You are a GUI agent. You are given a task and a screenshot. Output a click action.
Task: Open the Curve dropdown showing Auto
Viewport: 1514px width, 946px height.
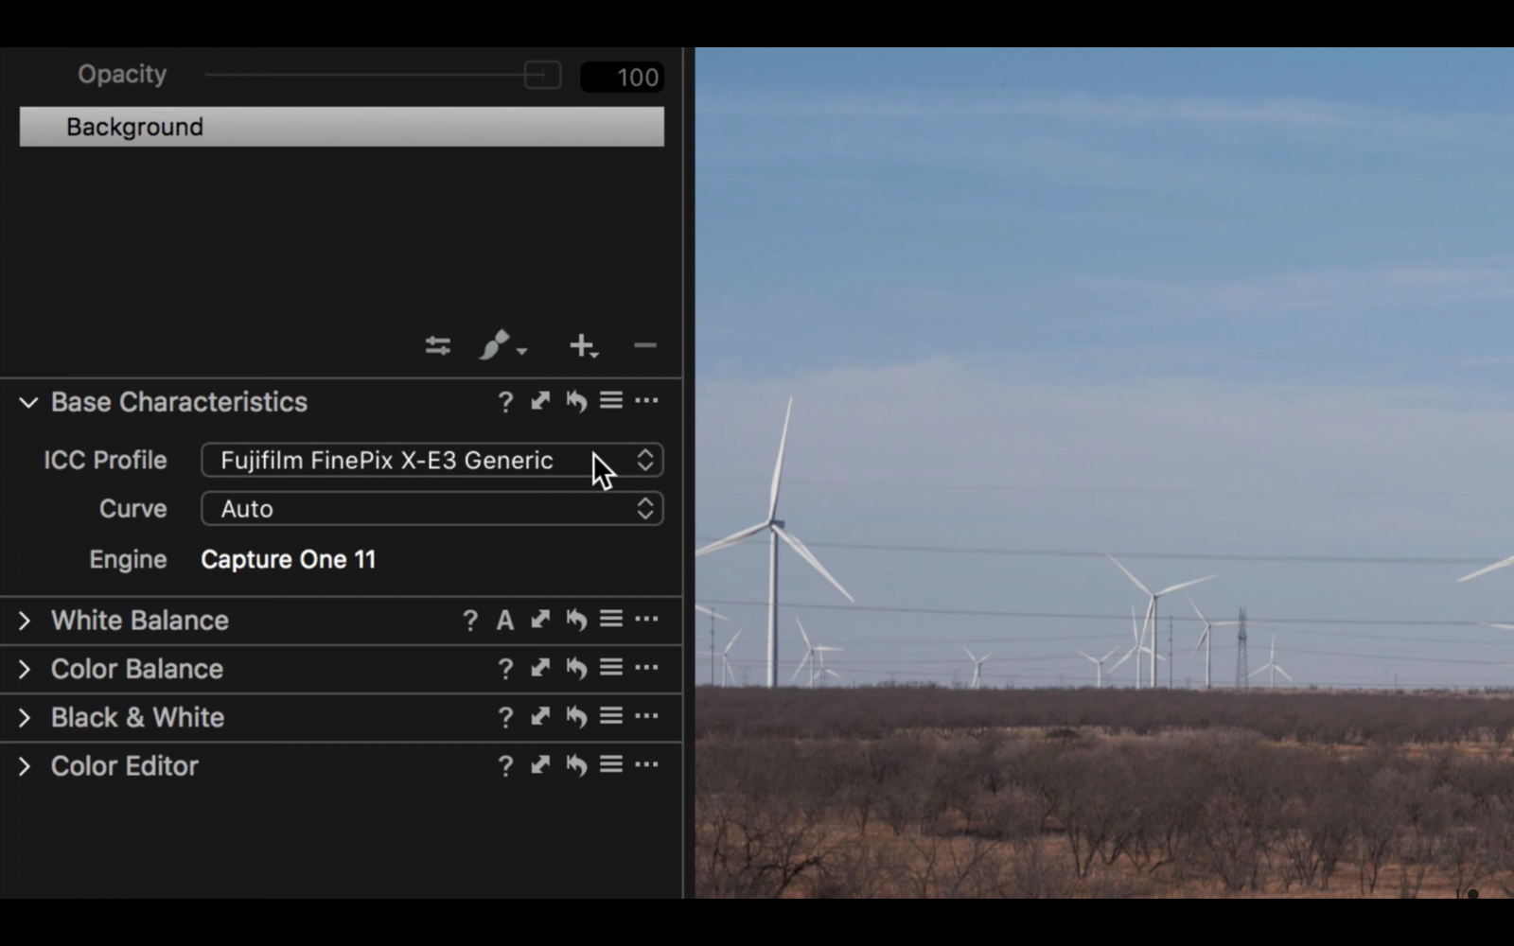click(x=432, y=509)
